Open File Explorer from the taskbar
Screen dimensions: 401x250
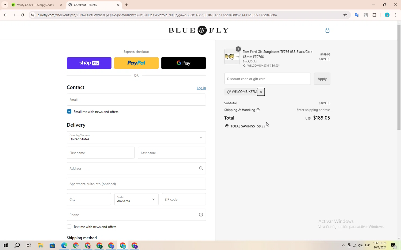[x=41, y=245]
